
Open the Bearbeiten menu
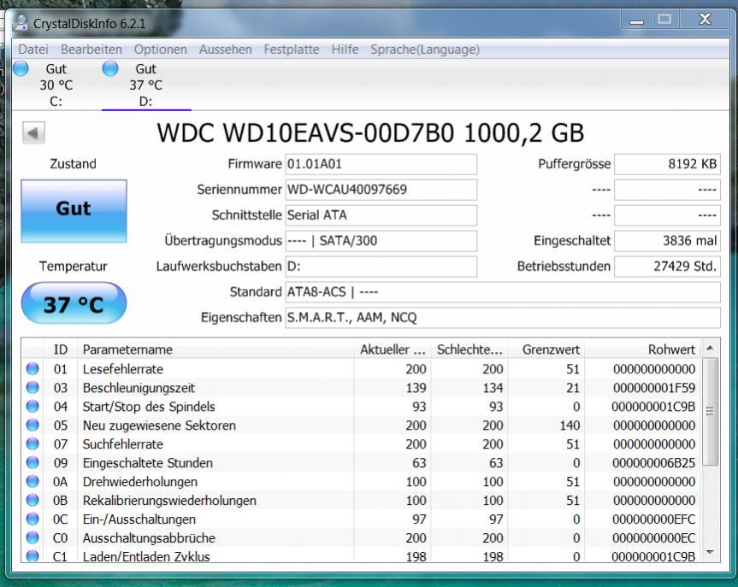coord(92,50)
